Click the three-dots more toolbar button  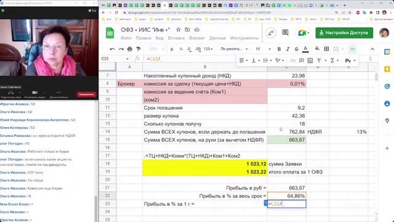[x=353, y=49]
